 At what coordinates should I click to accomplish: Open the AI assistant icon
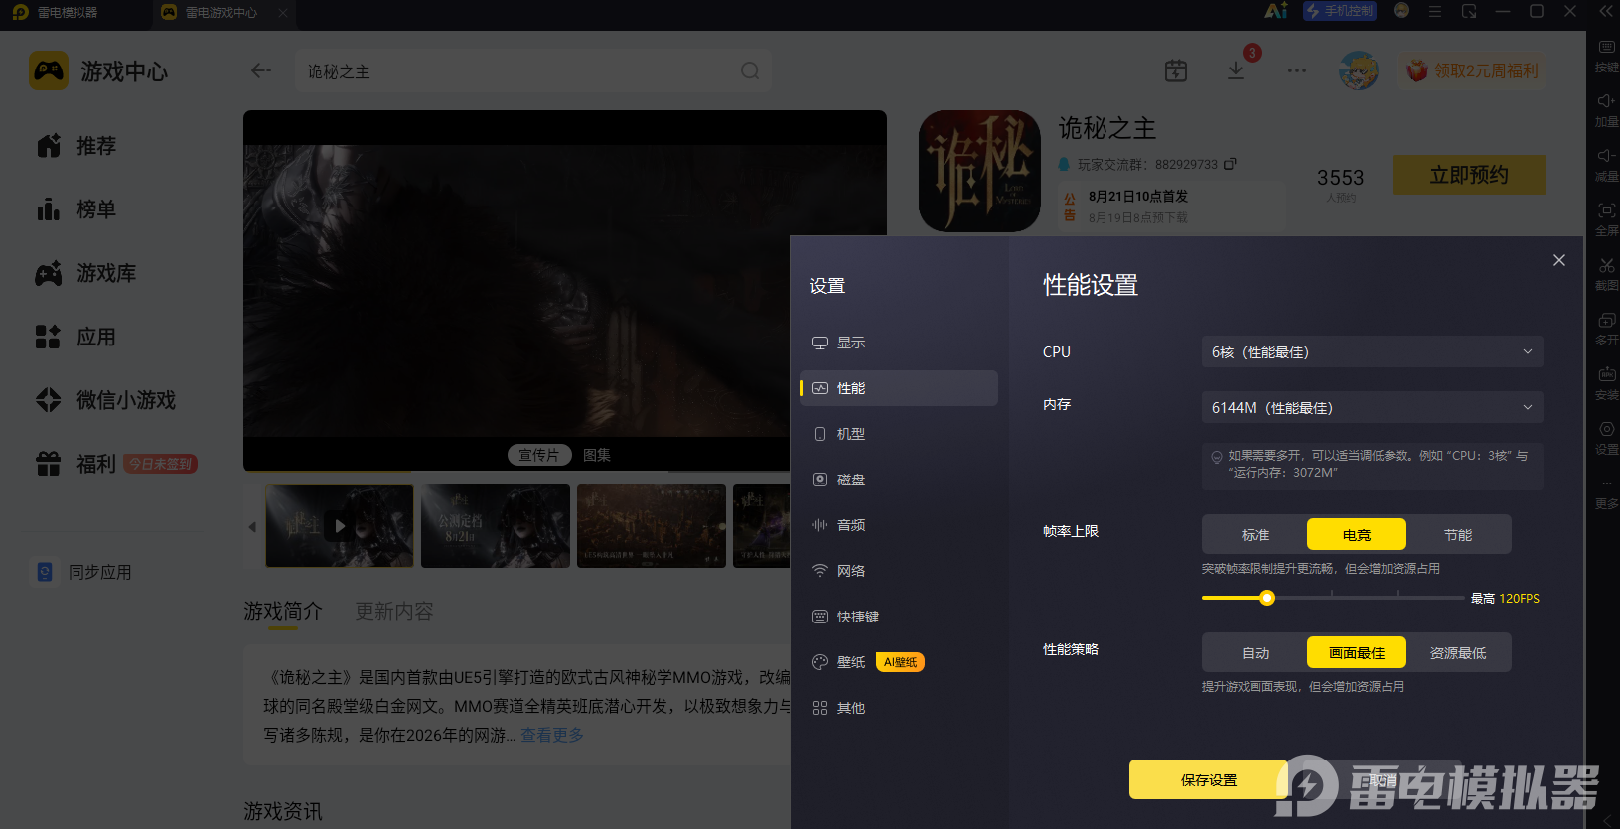click(1276, 11)
